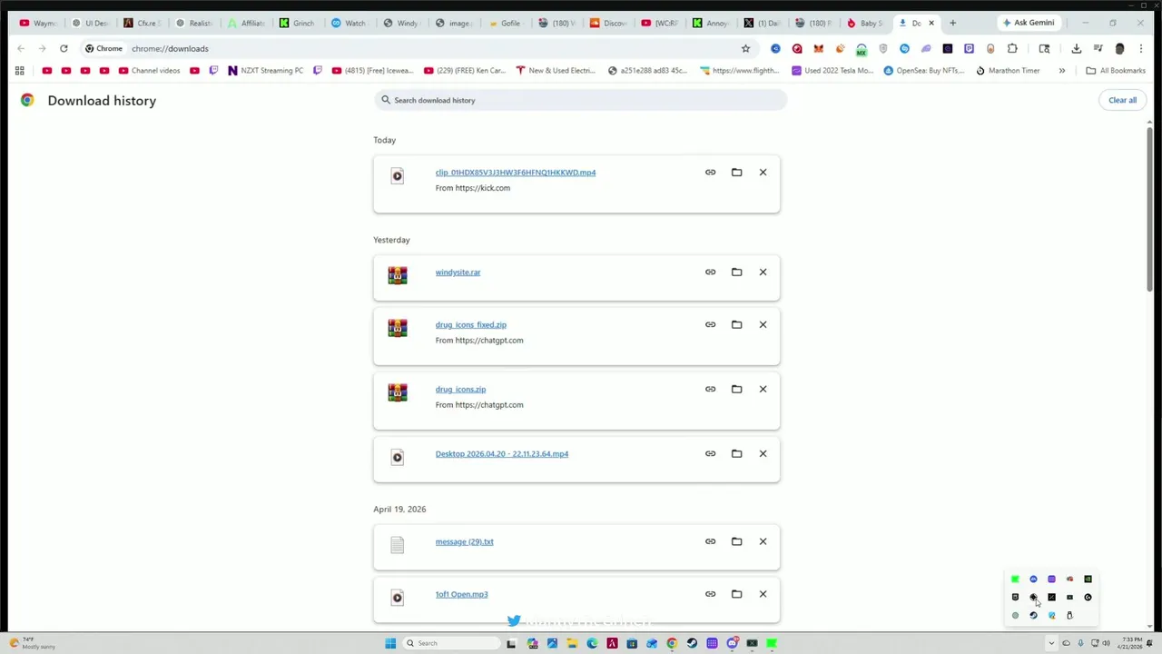This screenshot has width=1162, height=654.
Task: Show drug_icons.zip in folder
Action: tap(736, 389)
